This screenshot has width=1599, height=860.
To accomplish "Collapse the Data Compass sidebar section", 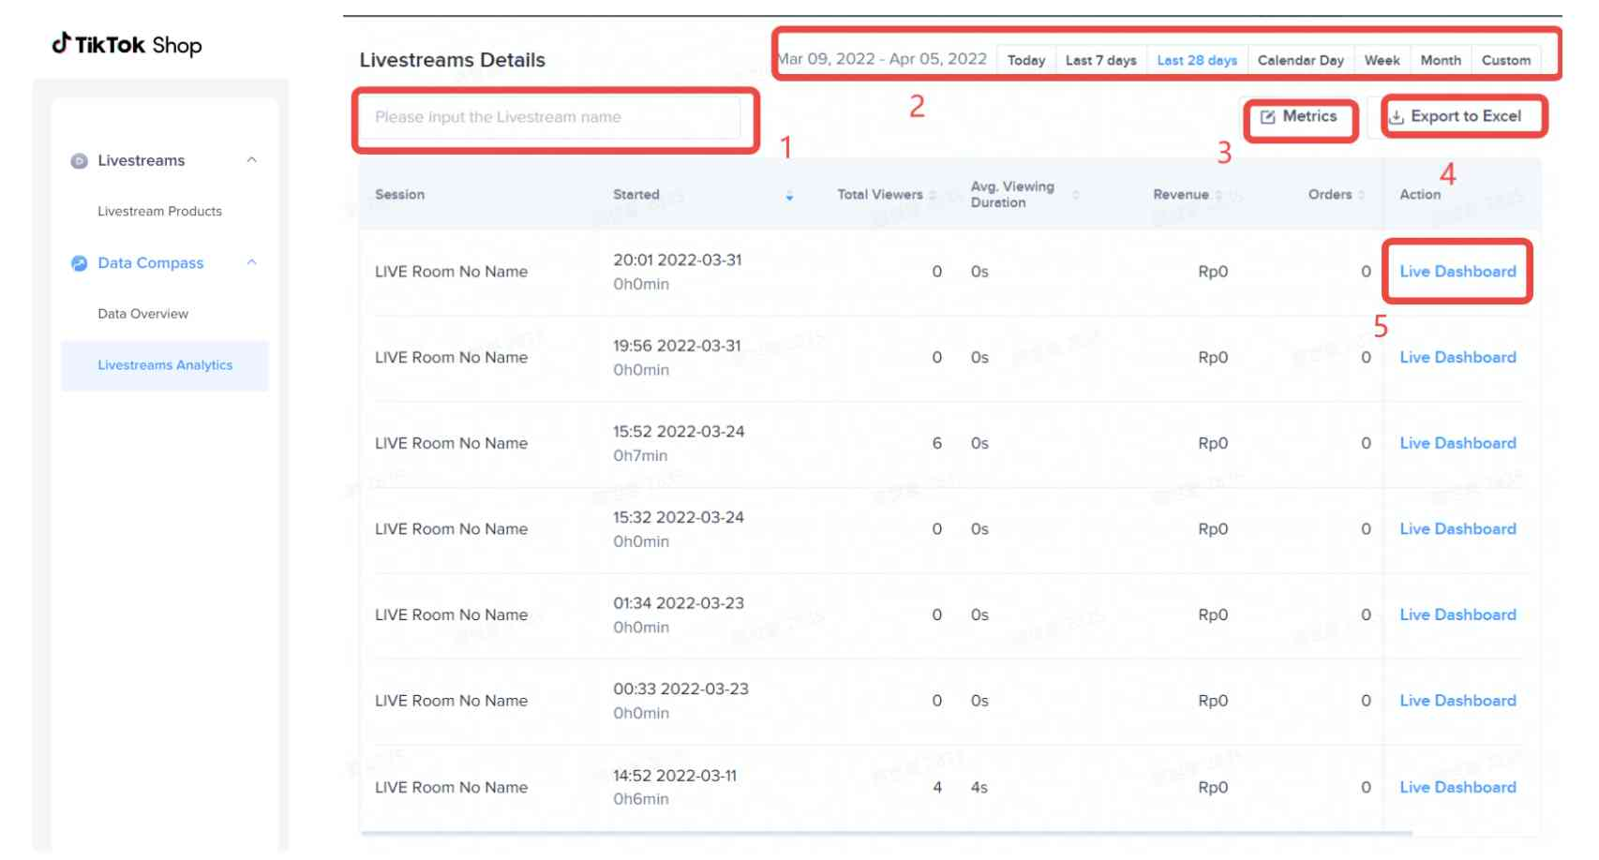I will click(251, 262).
